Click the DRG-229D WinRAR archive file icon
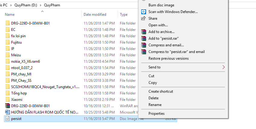 point(8,106)
